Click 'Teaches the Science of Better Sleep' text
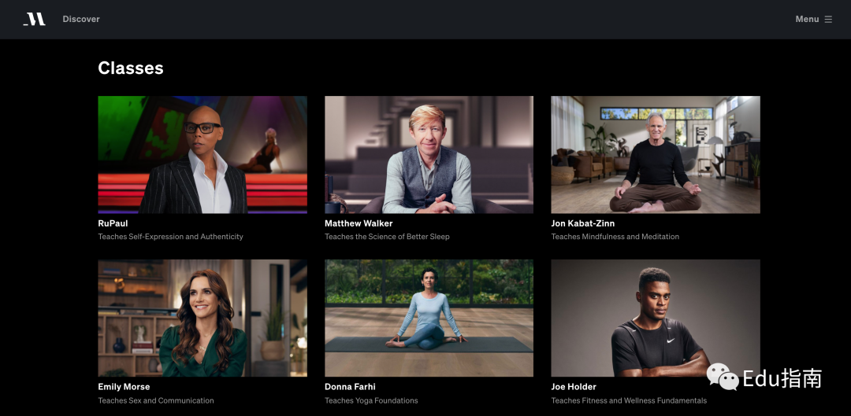851x416 pixels. [387, 237]
